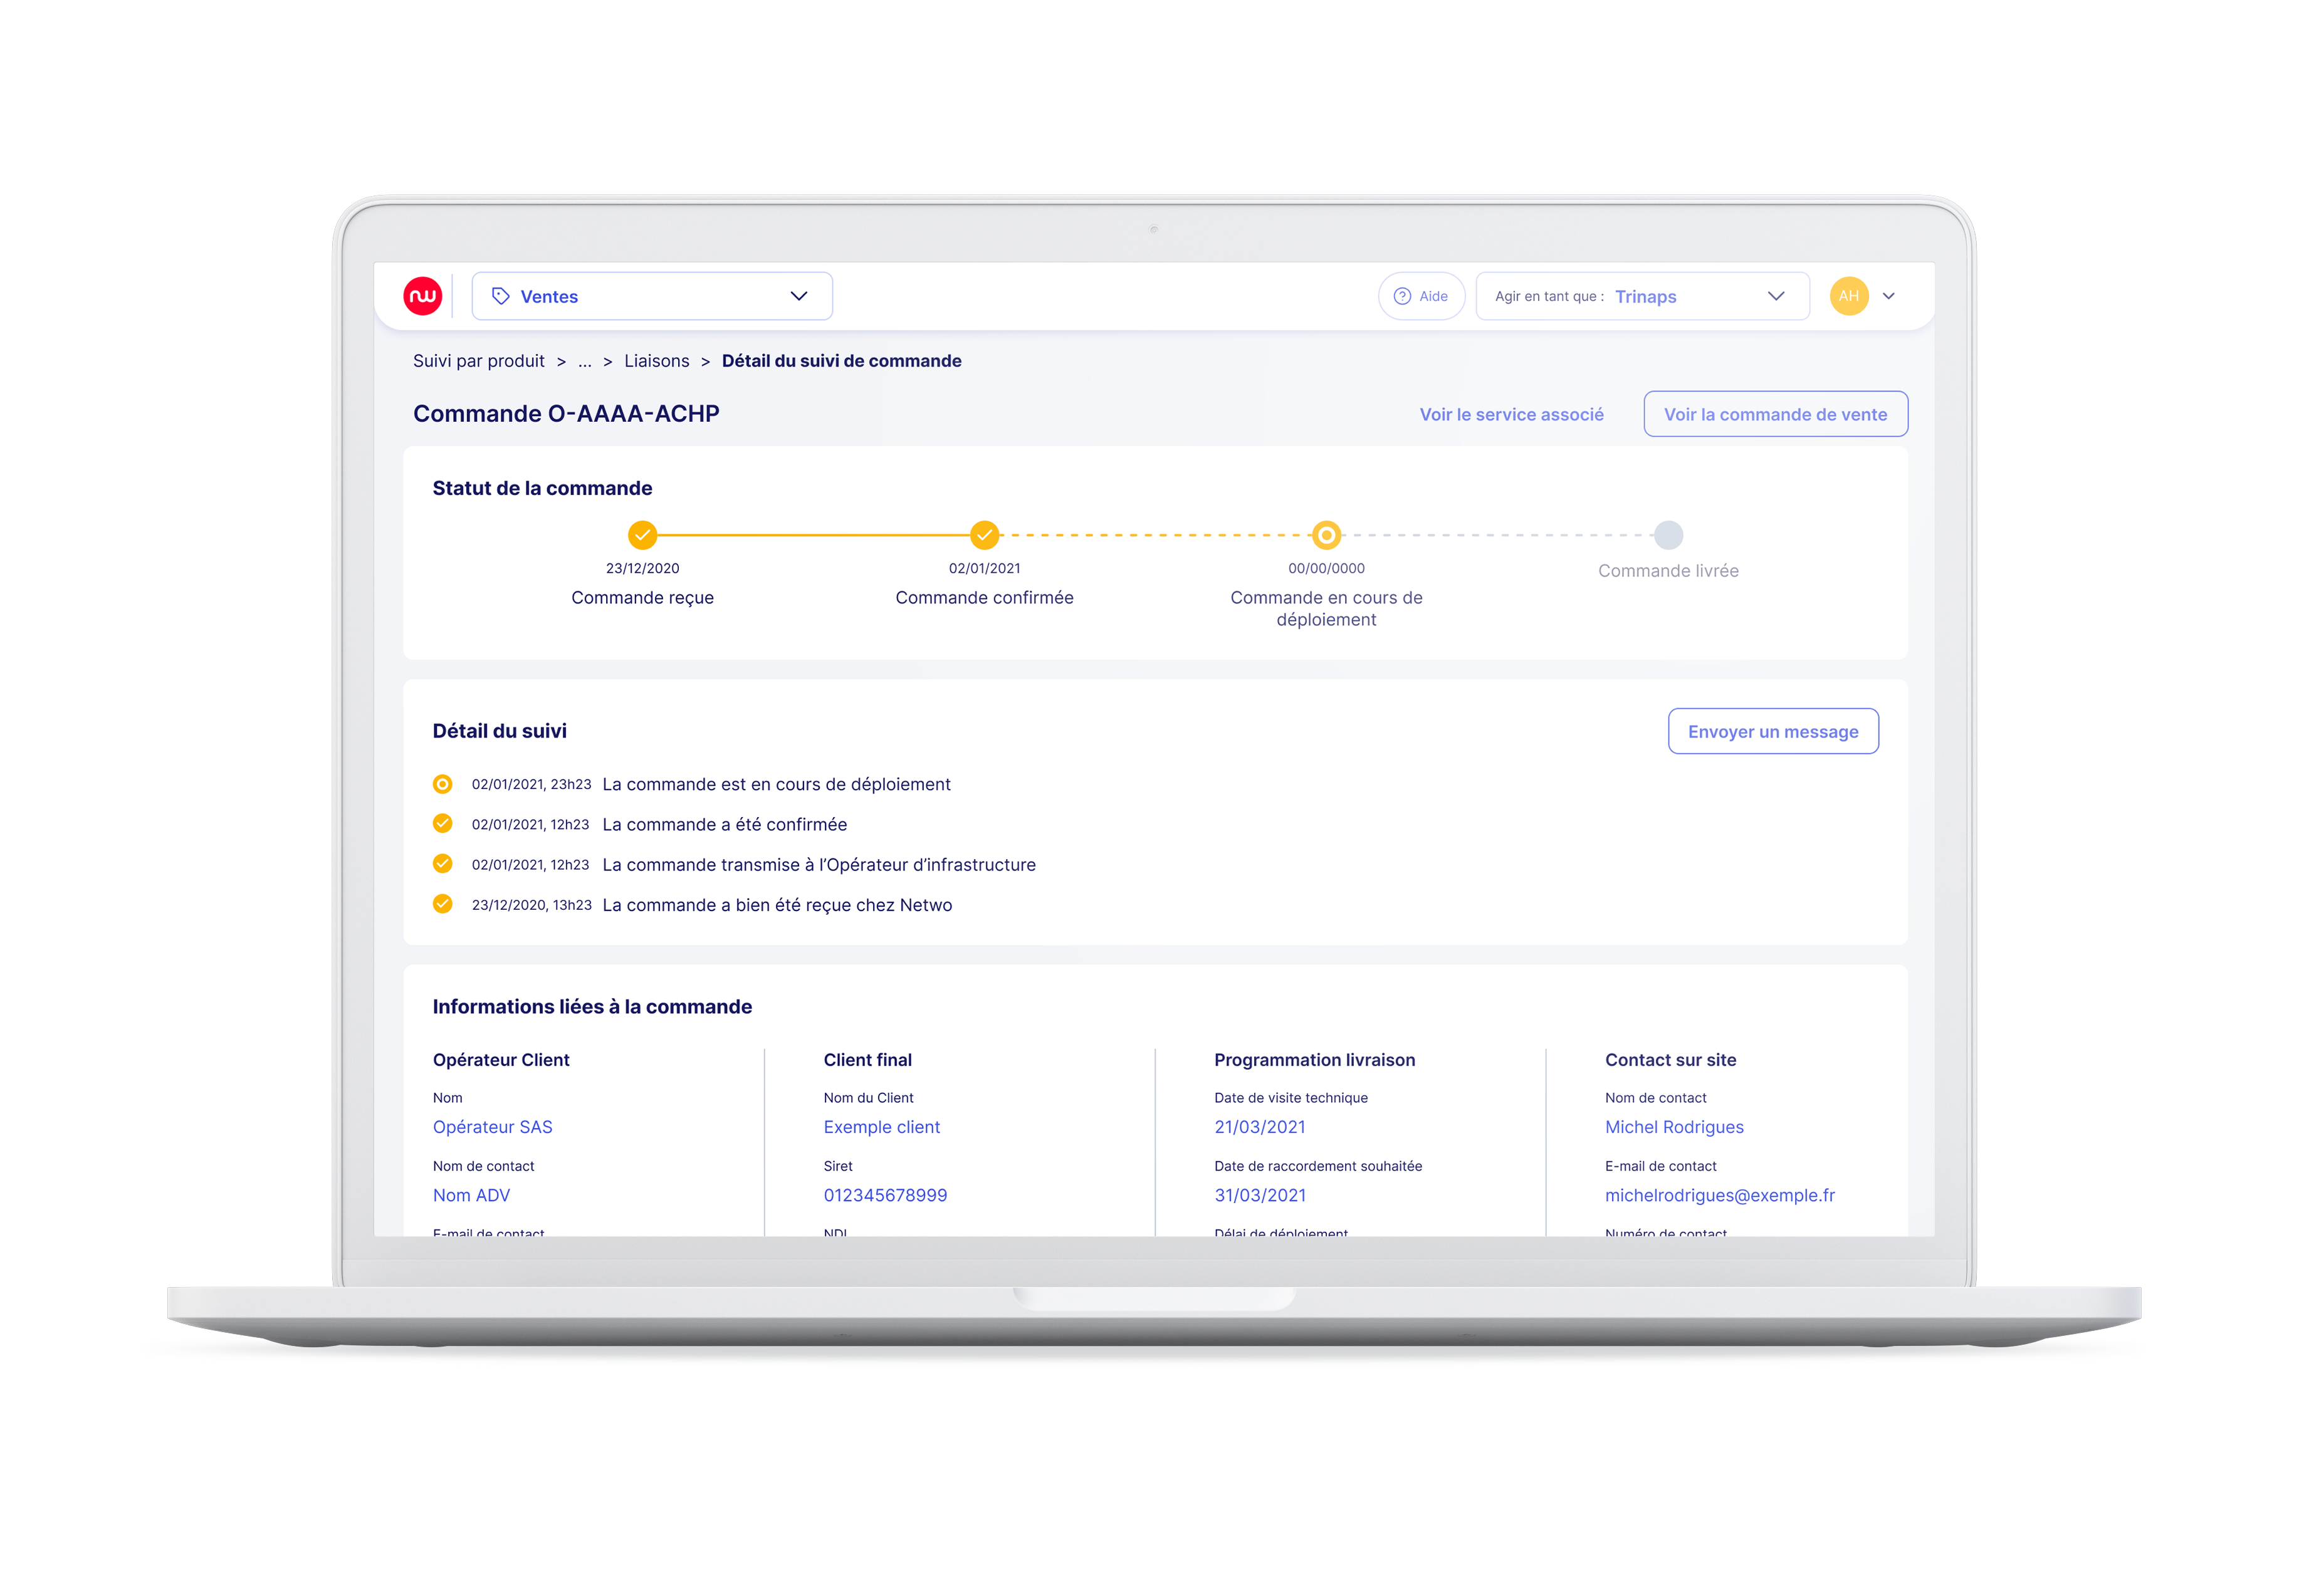Expand the 'Agir en tant que' Trinaps dropdown
2309x1596 pixels.
point(1642,296)
